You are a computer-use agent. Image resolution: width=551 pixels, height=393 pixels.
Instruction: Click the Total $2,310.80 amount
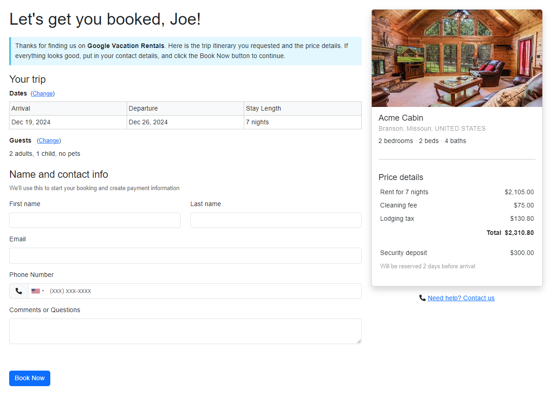click(x=519, y=233)
